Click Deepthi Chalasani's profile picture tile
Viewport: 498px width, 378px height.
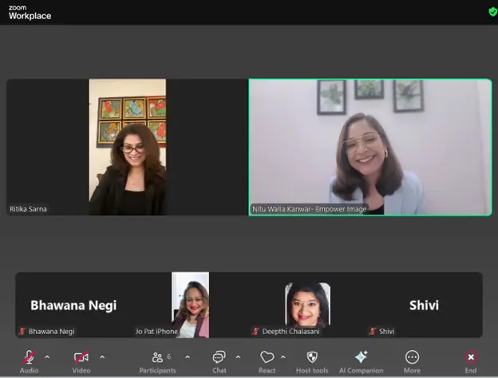click(x=307, y=304)
